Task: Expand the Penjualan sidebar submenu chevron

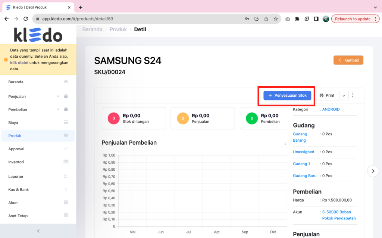Action: [58, 96]
